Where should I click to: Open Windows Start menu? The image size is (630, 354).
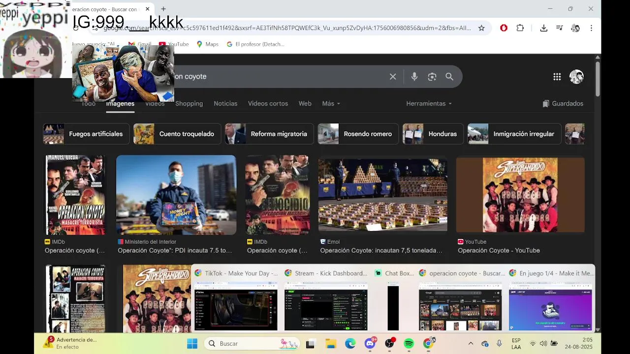pos(192,344)
